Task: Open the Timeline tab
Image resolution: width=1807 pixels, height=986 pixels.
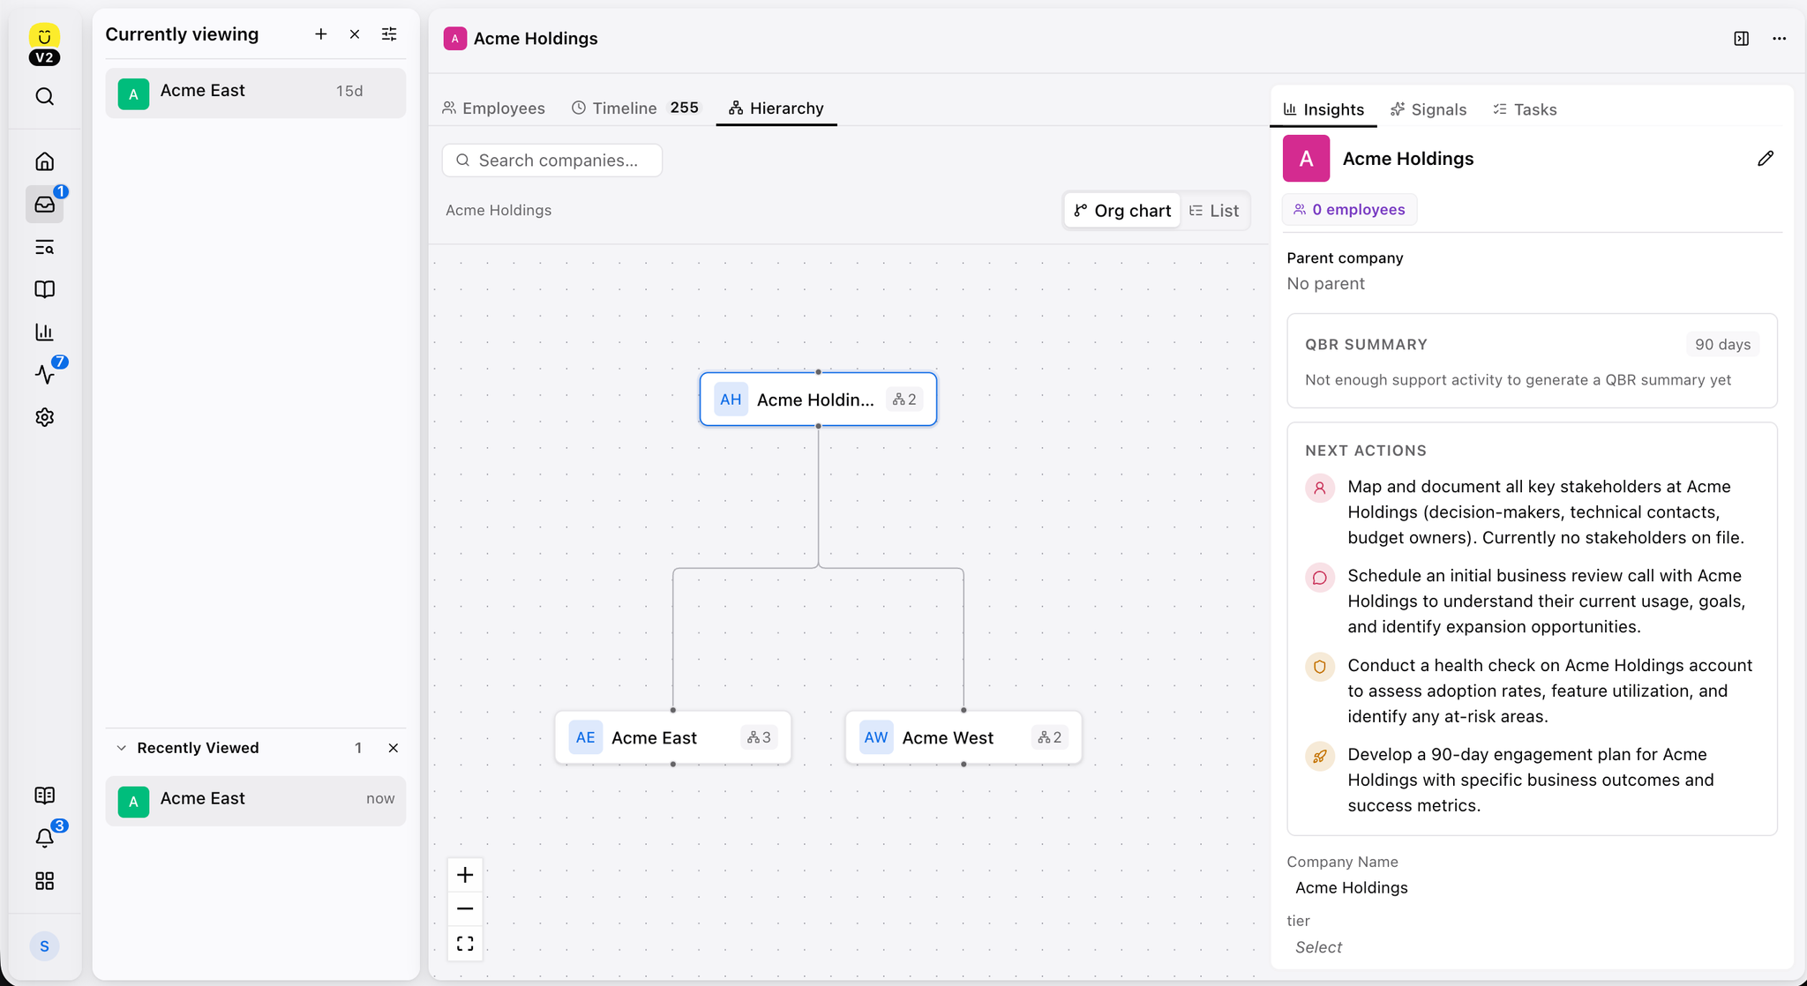Action: [x=635, y=108]
